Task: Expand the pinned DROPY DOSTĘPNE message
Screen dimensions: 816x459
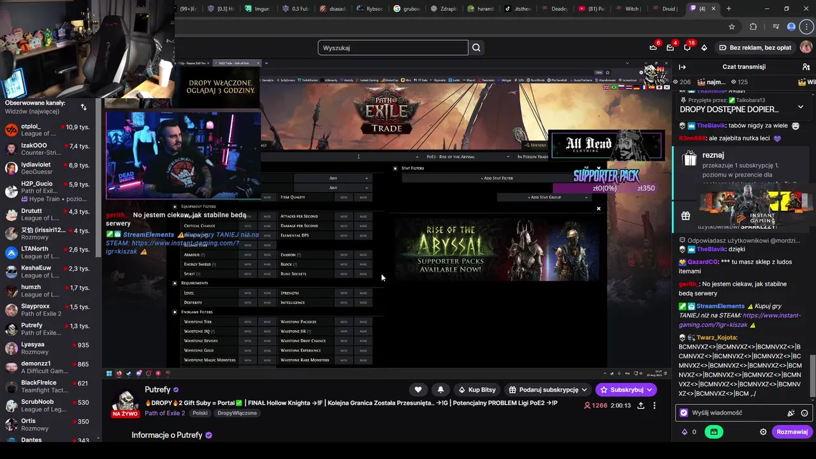Action: [801, 106]
